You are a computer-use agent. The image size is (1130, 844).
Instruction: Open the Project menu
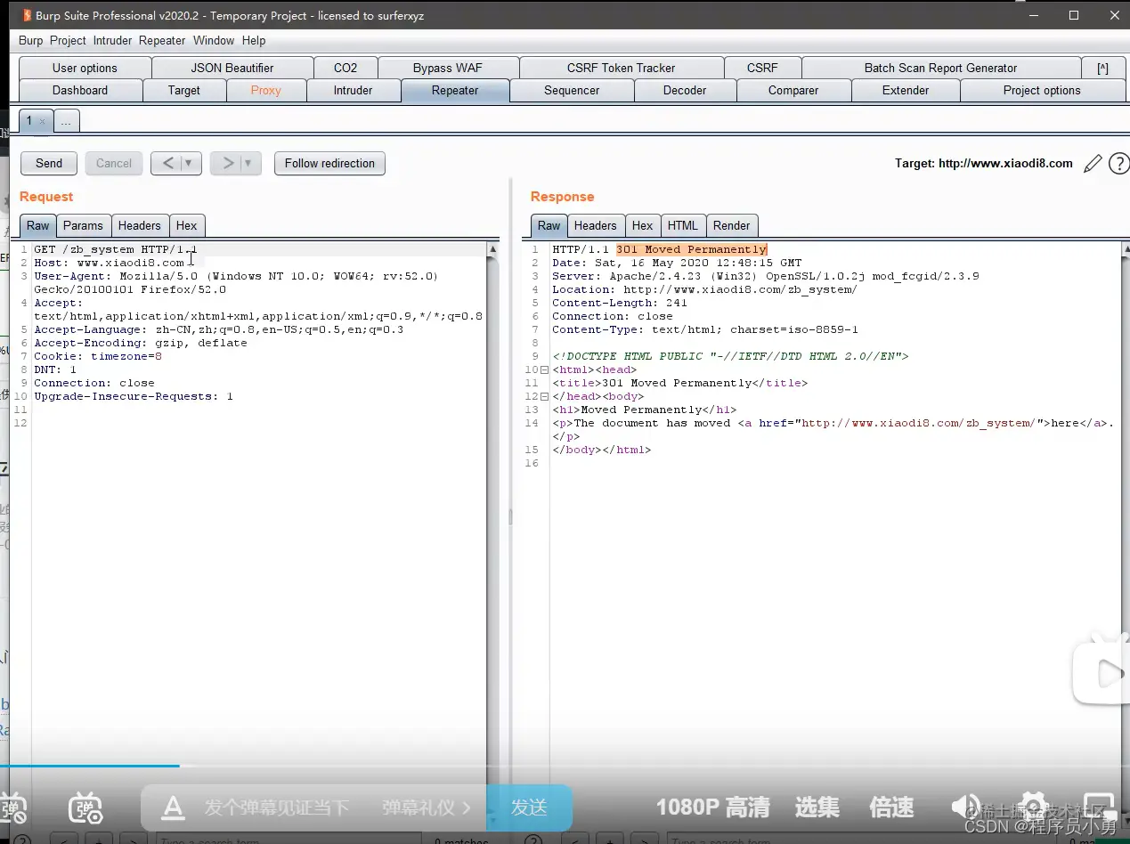(x=68, y=40)
